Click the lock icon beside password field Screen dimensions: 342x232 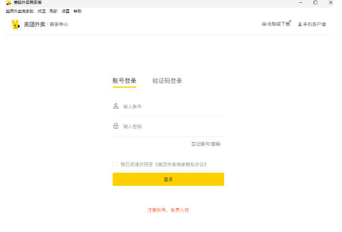pos(116,126)
